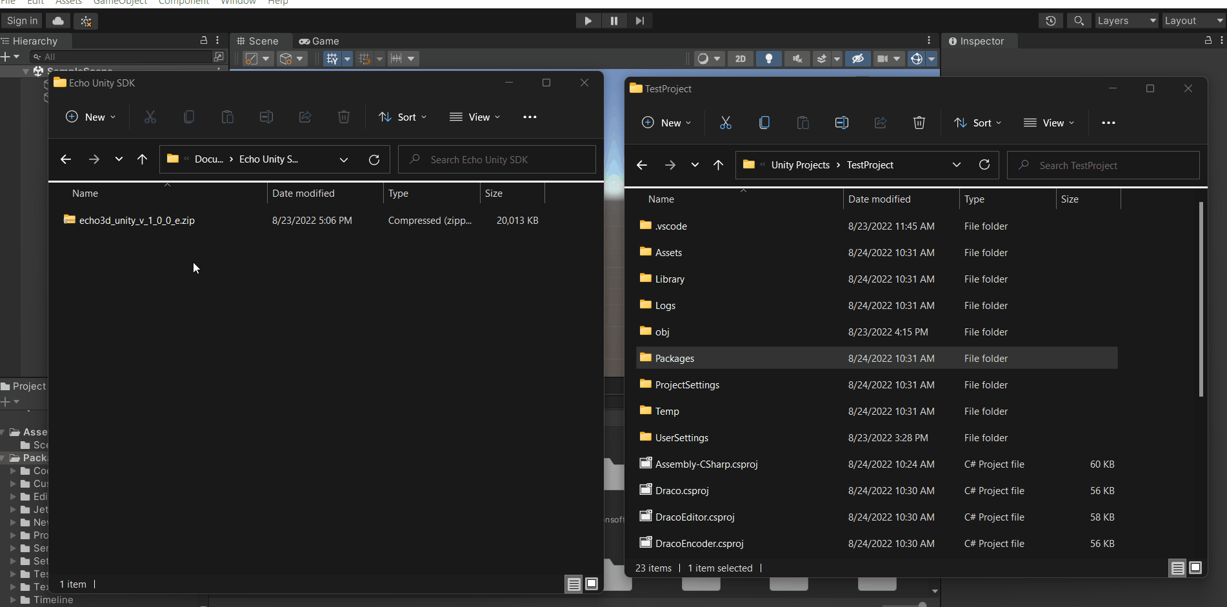Go up one folder in Echo Unity SDK
The image size is (1227, 607).
point(143,159)
